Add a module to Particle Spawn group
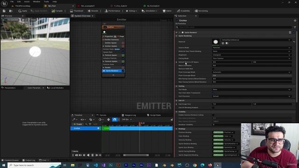The image size is (299, 168). [x=123, y=55]
